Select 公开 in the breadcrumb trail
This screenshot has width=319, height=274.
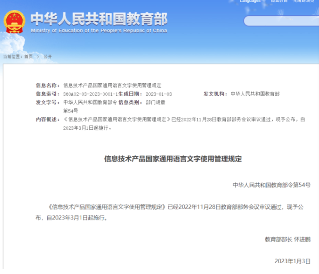[47, 56]
